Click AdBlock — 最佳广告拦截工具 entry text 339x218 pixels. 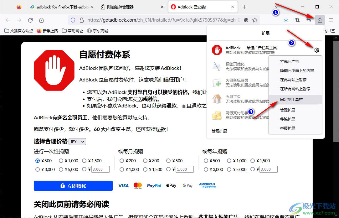pyautogui.click(x=251, y=48)
